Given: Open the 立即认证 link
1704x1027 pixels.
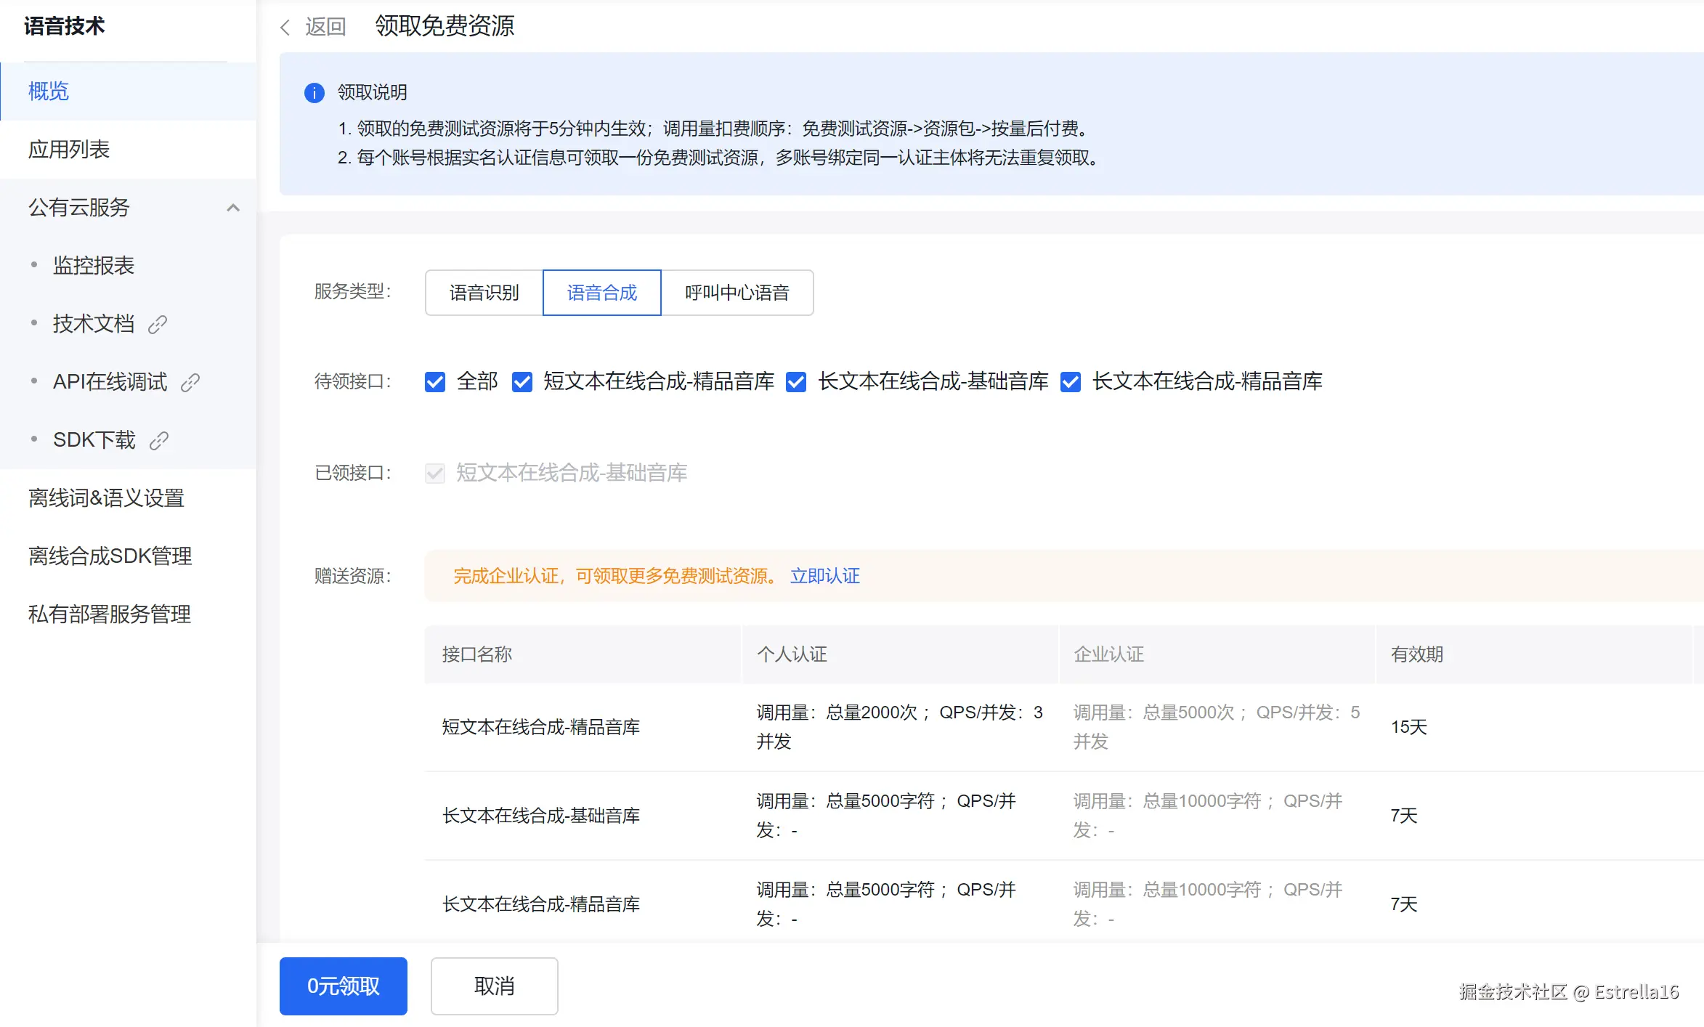Looking at the screenshot, I should tap(824, 576).
